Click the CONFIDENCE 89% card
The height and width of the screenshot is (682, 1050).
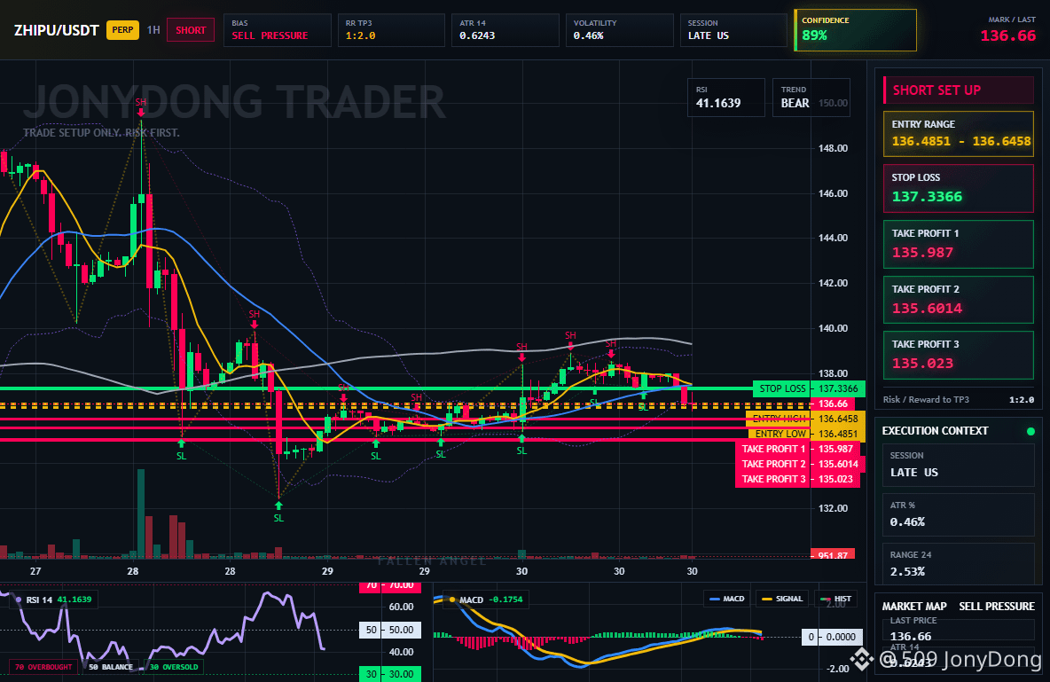click(855, 30)
